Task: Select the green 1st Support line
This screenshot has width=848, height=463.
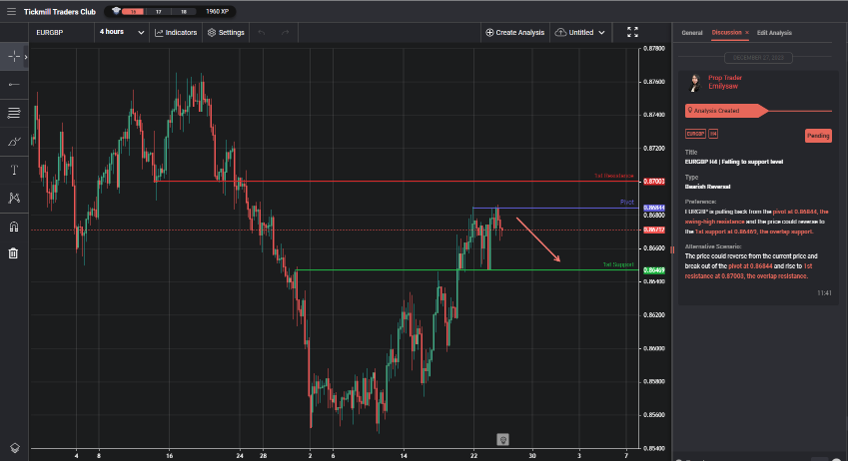Action: click(467, 269)
